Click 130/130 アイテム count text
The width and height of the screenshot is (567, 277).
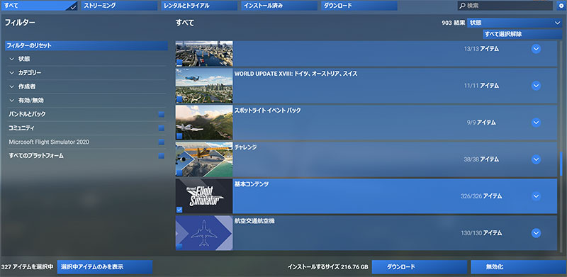481,233
